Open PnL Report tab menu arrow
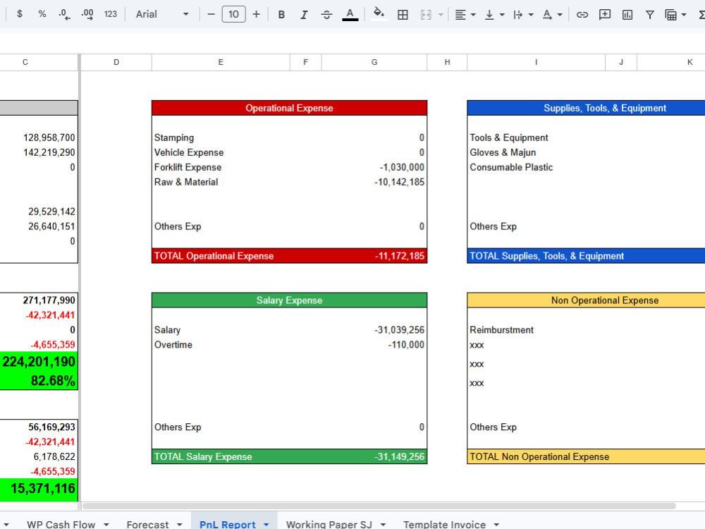The width and height of the screenshot is (705, 529). (x=266, y=525)
